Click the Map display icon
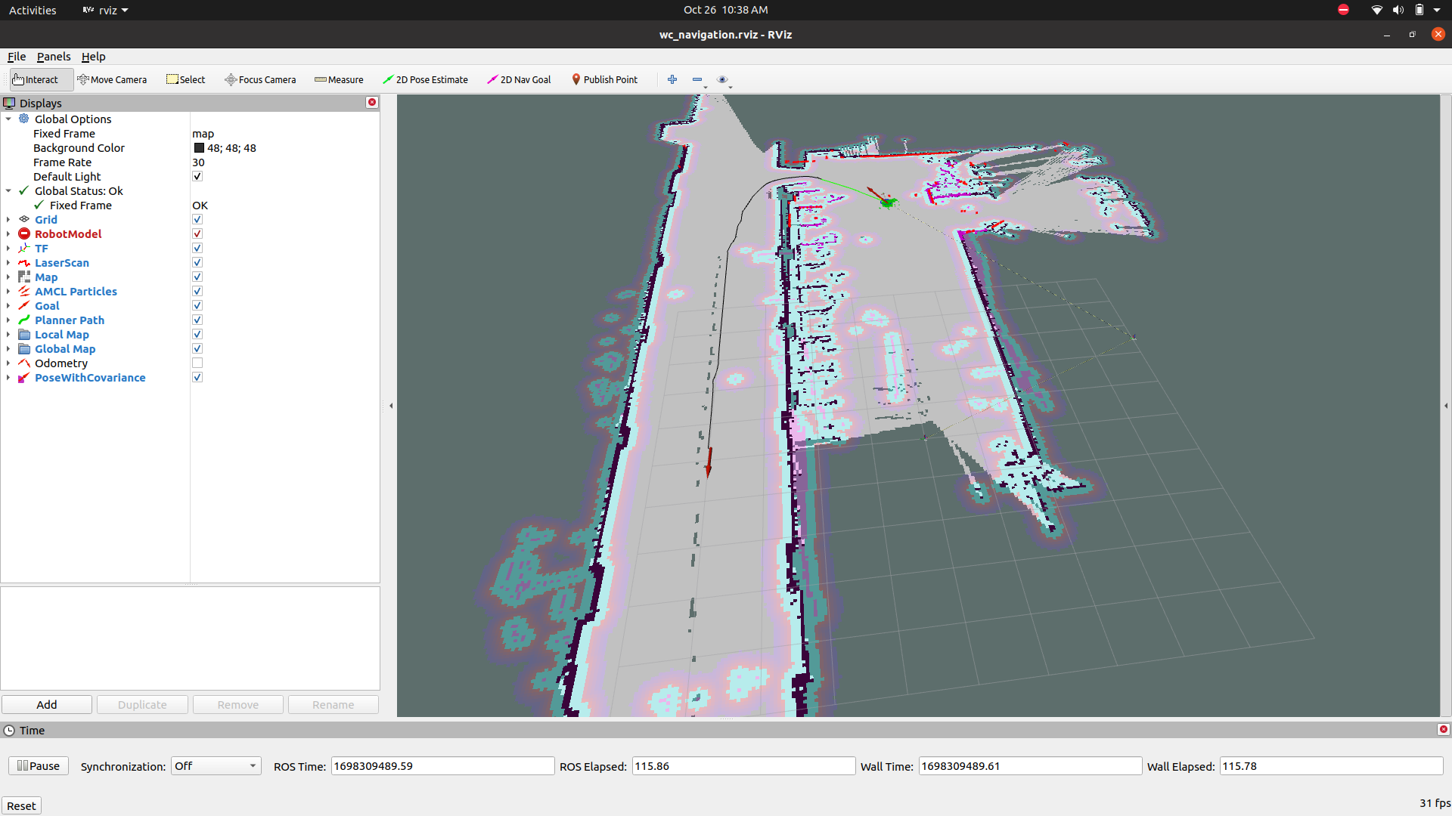This screenshot has height=816, width=1452. pyautogui.click(x=24, y=277)
